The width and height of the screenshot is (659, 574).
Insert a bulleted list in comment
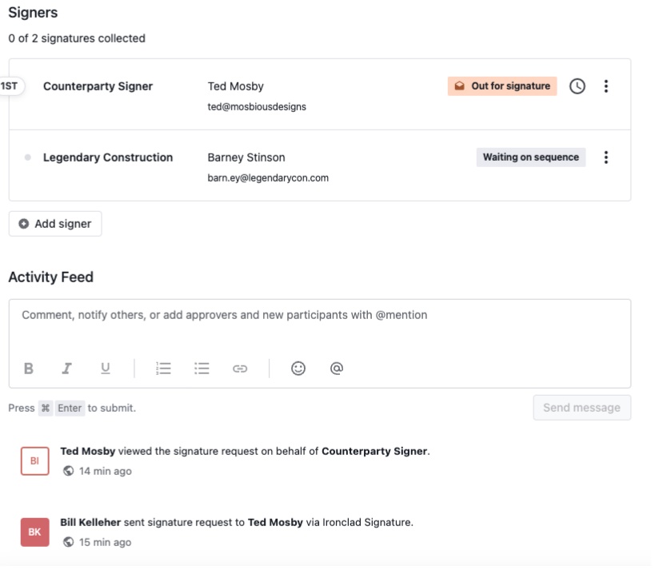202,369
